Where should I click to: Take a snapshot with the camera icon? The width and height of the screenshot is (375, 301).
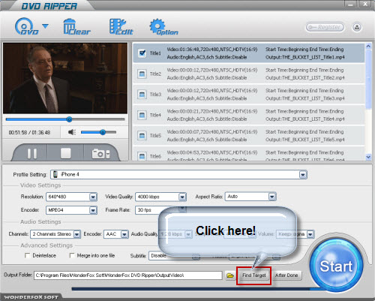100,154
